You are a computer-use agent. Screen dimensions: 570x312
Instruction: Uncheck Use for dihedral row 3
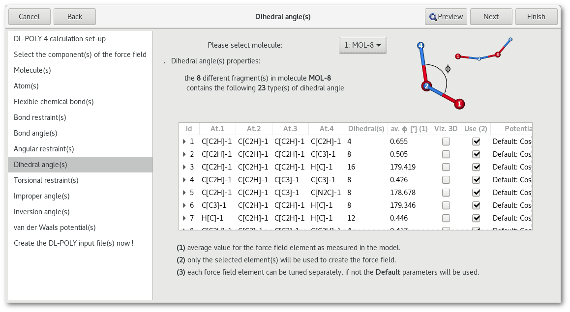tap(476, 167)
